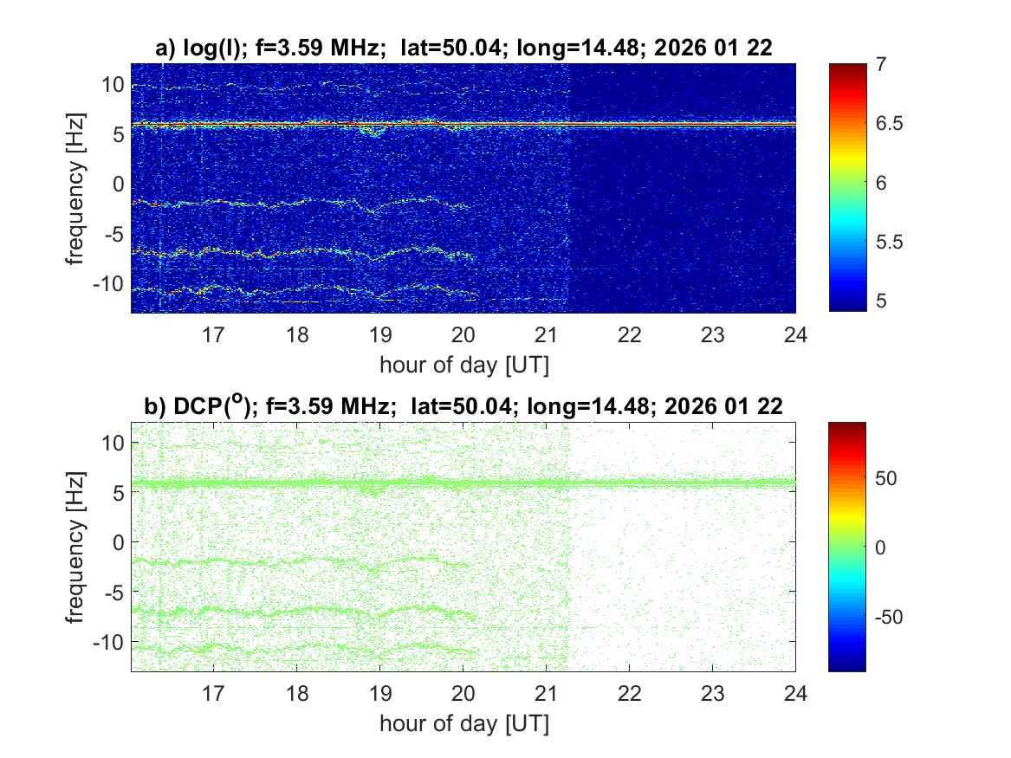
Task: Click the top plot's "hour of day [UT]" label
Action: [463, 365]
